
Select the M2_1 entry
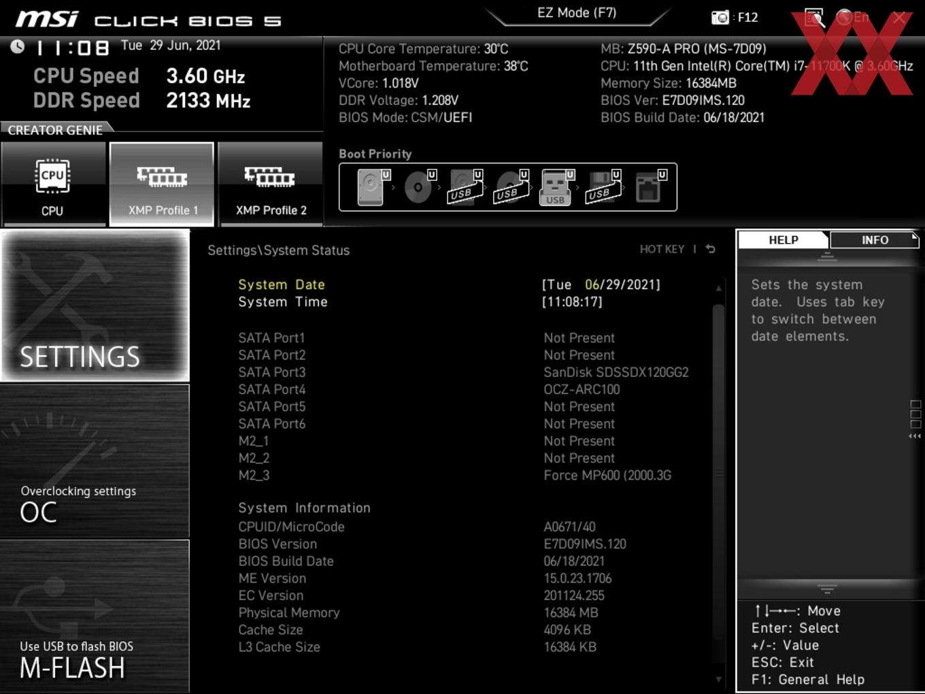[x=254, y=441]
